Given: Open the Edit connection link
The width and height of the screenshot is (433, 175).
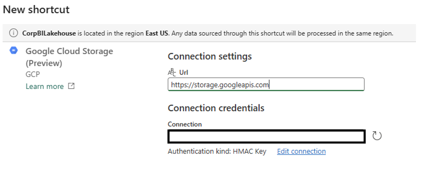Looking at the screenshot, I should coord(301,151).
